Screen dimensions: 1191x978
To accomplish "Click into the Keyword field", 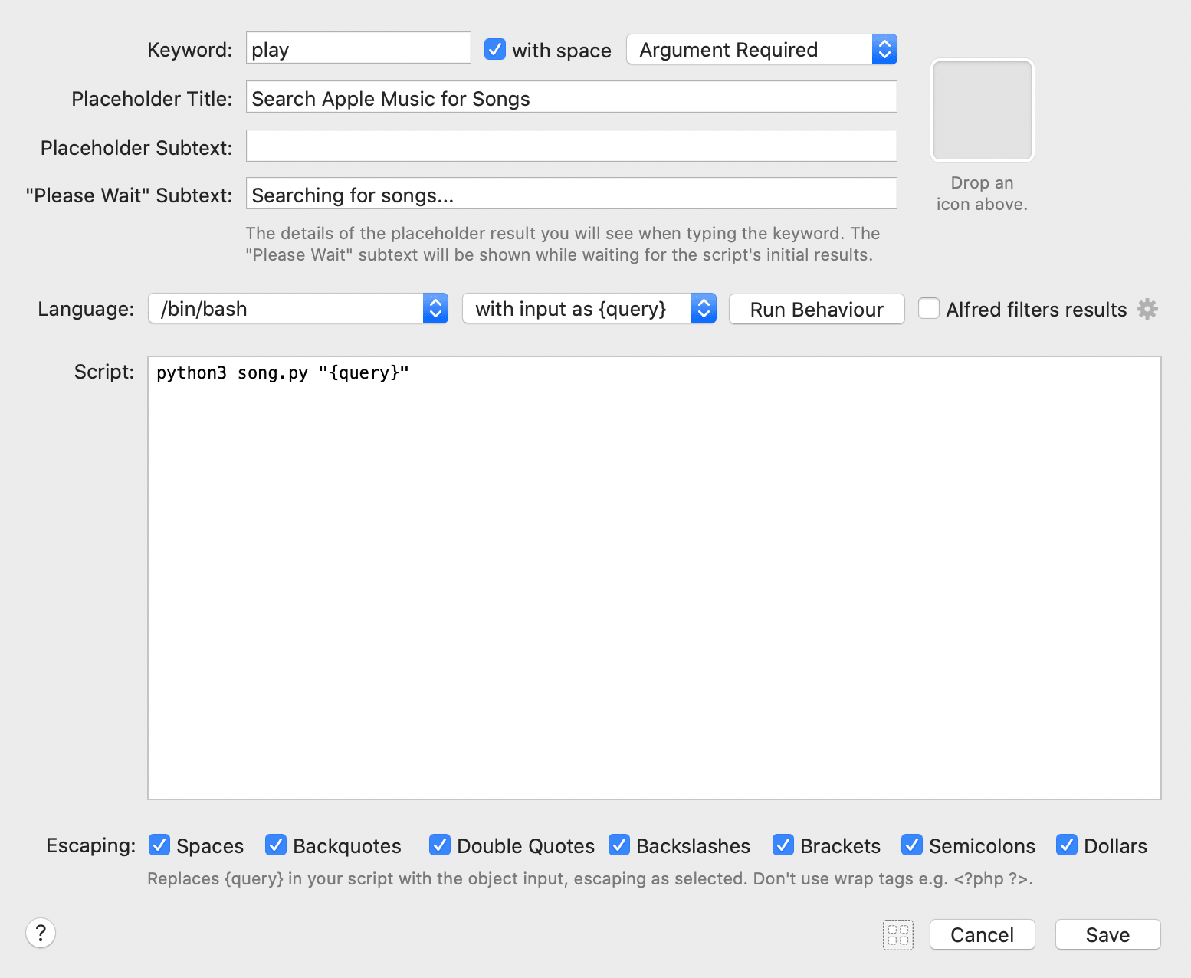I will pyautogui.click(x=359, y=48).
